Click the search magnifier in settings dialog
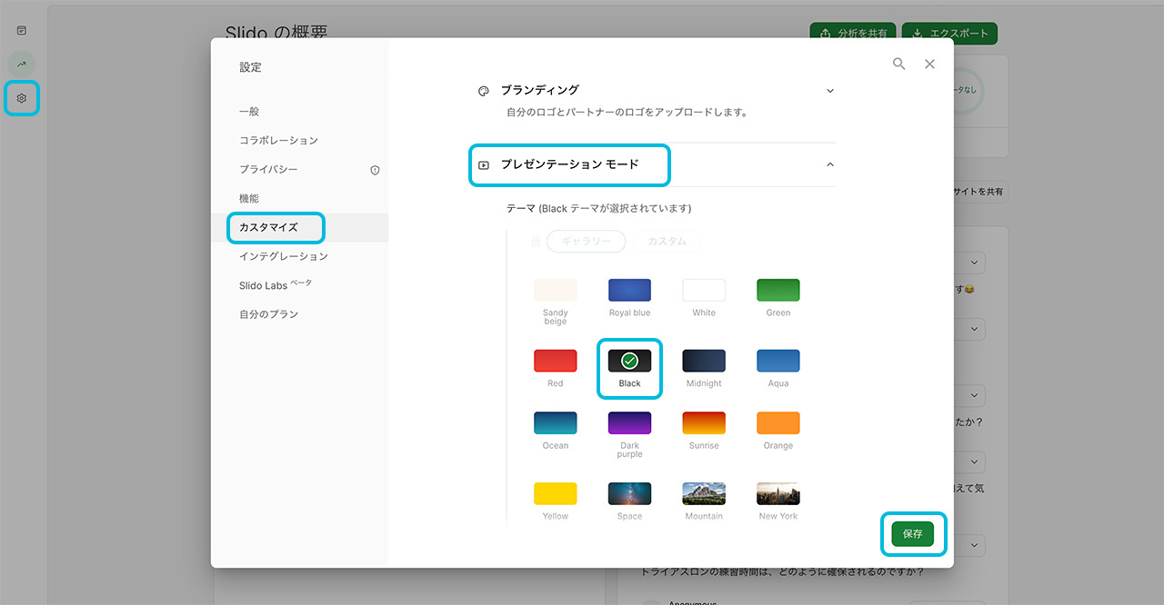Screen dimensions: 1164x605 pos(898,64)
